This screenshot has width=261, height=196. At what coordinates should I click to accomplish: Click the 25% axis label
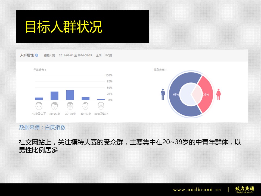tap(110, 94)
